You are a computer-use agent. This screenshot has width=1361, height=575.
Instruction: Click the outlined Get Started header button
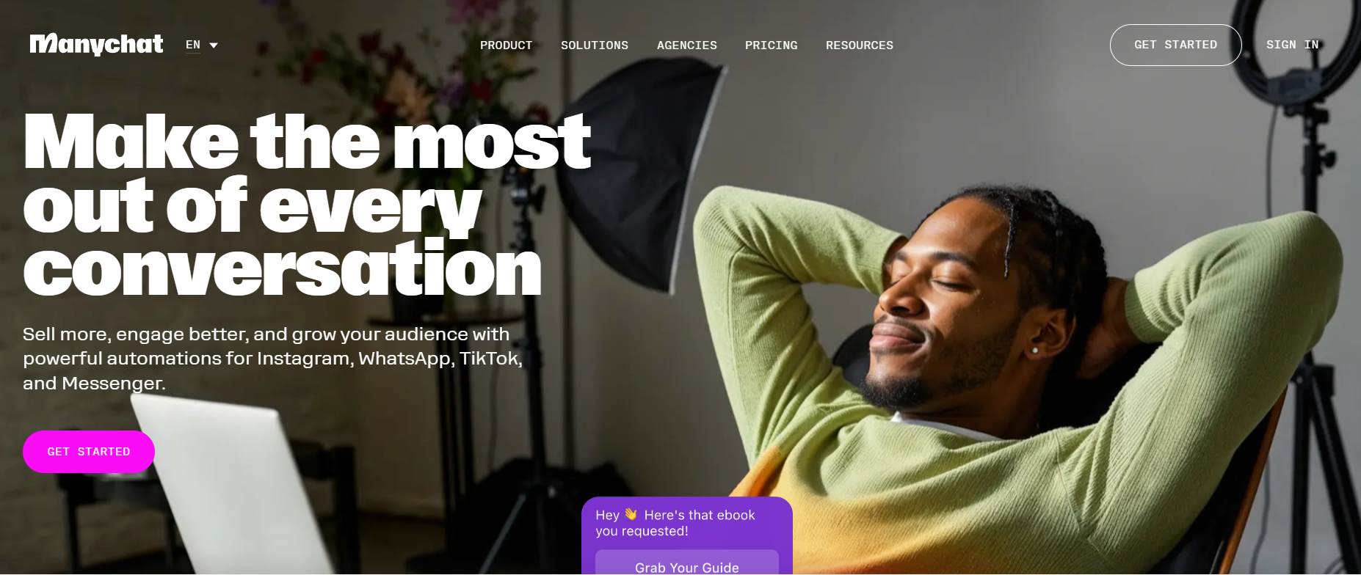coord(1175,45)
